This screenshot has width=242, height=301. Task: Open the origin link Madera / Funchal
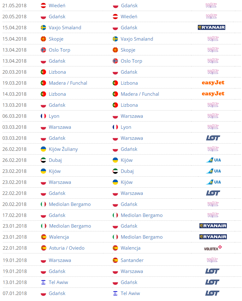(68, 83)
